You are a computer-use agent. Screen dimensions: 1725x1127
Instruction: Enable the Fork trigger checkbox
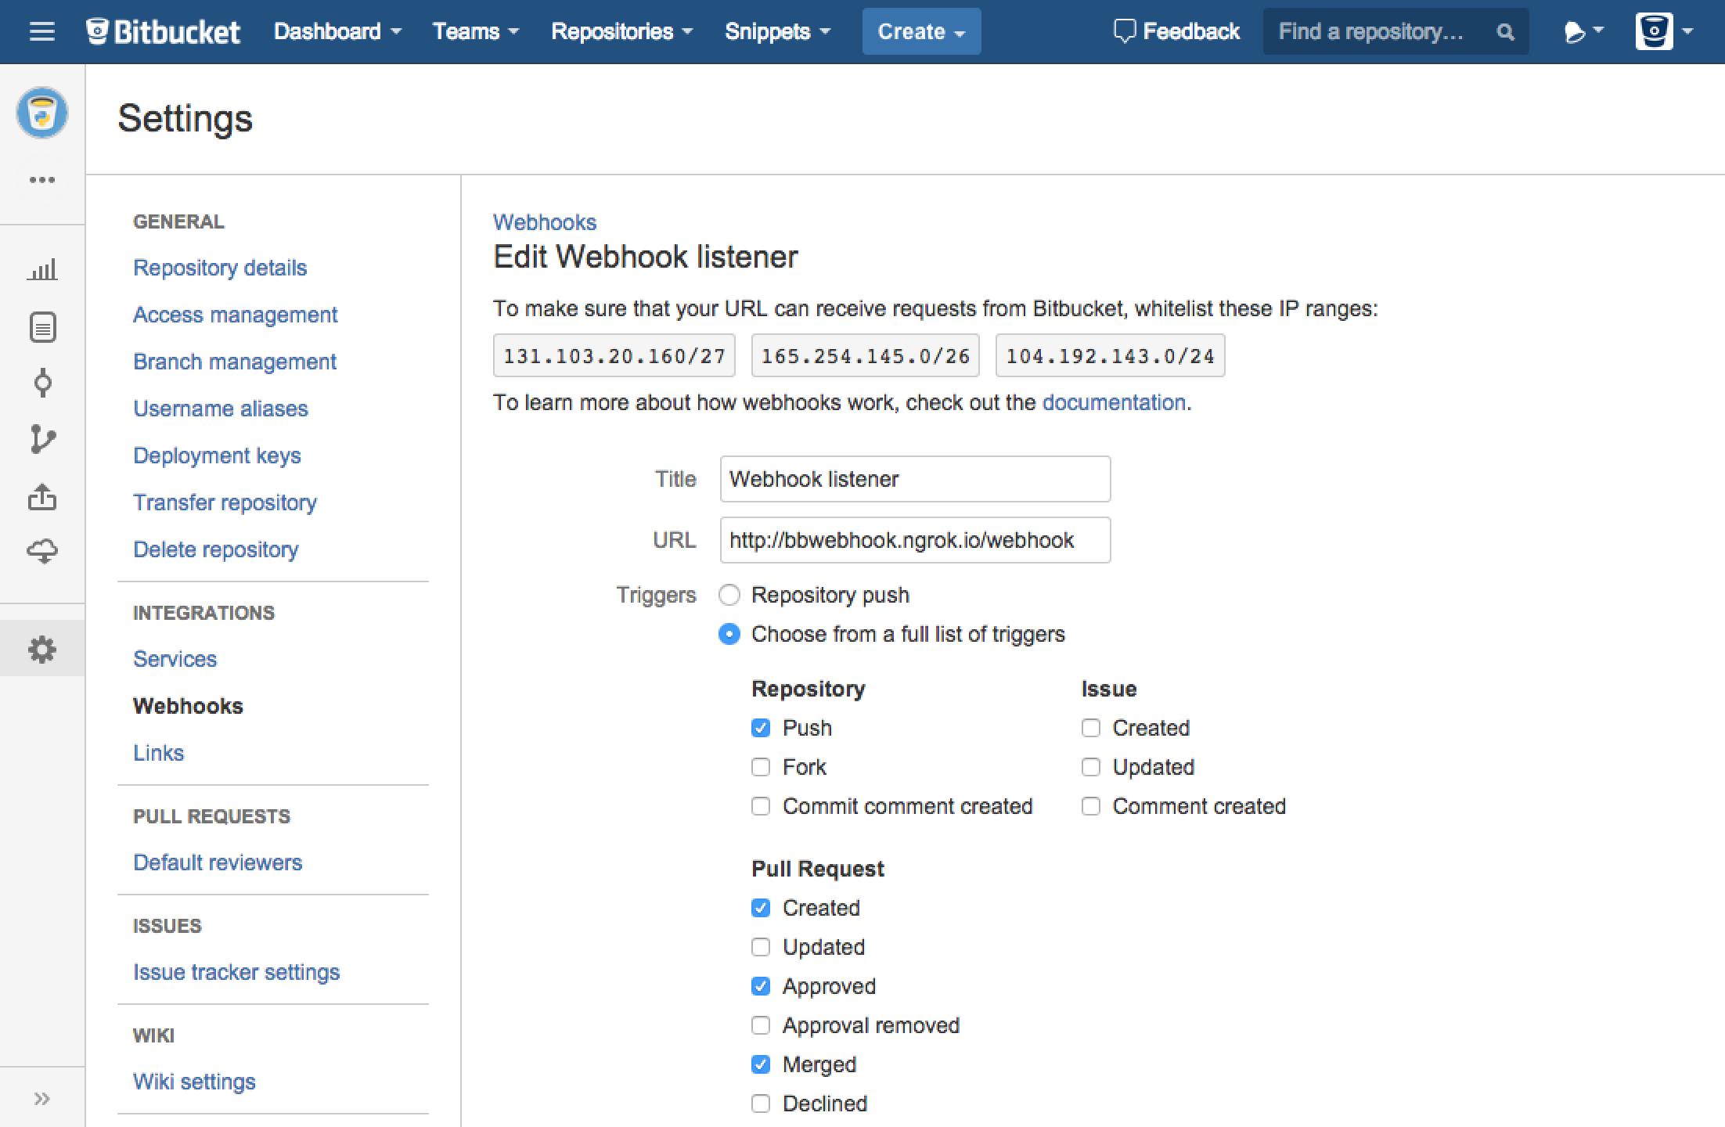point(761,767)
